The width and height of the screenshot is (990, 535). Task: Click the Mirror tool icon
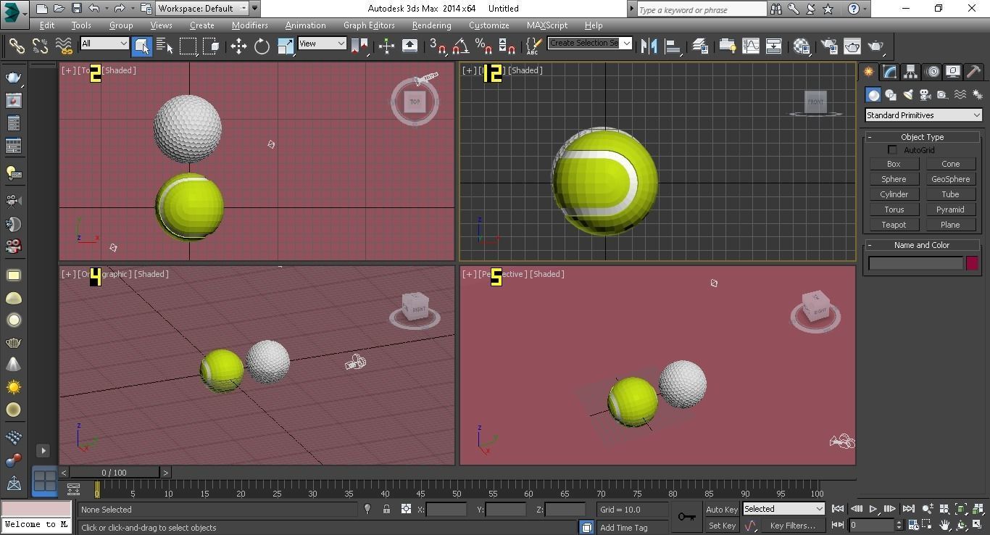pyautogui.click(x=649, y=46)
